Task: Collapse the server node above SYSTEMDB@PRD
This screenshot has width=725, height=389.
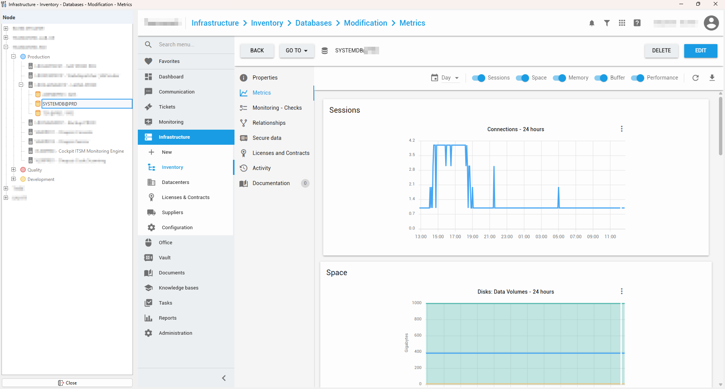Action: (x=21, y=85)
